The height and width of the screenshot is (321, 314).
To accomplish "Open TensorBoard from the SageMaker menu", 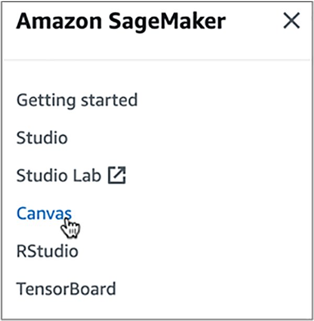I will click(x=66, y=289).
